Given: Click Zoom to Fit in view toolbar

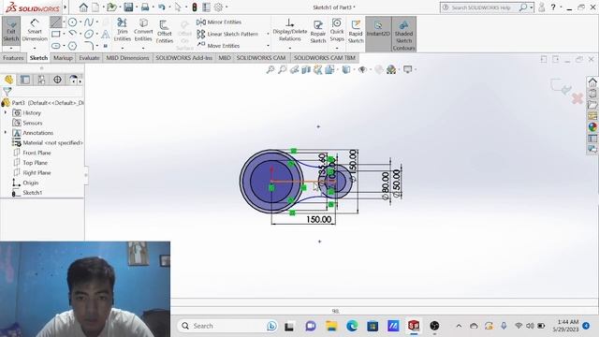Looking at the screenshot, I should click(270, 69).
